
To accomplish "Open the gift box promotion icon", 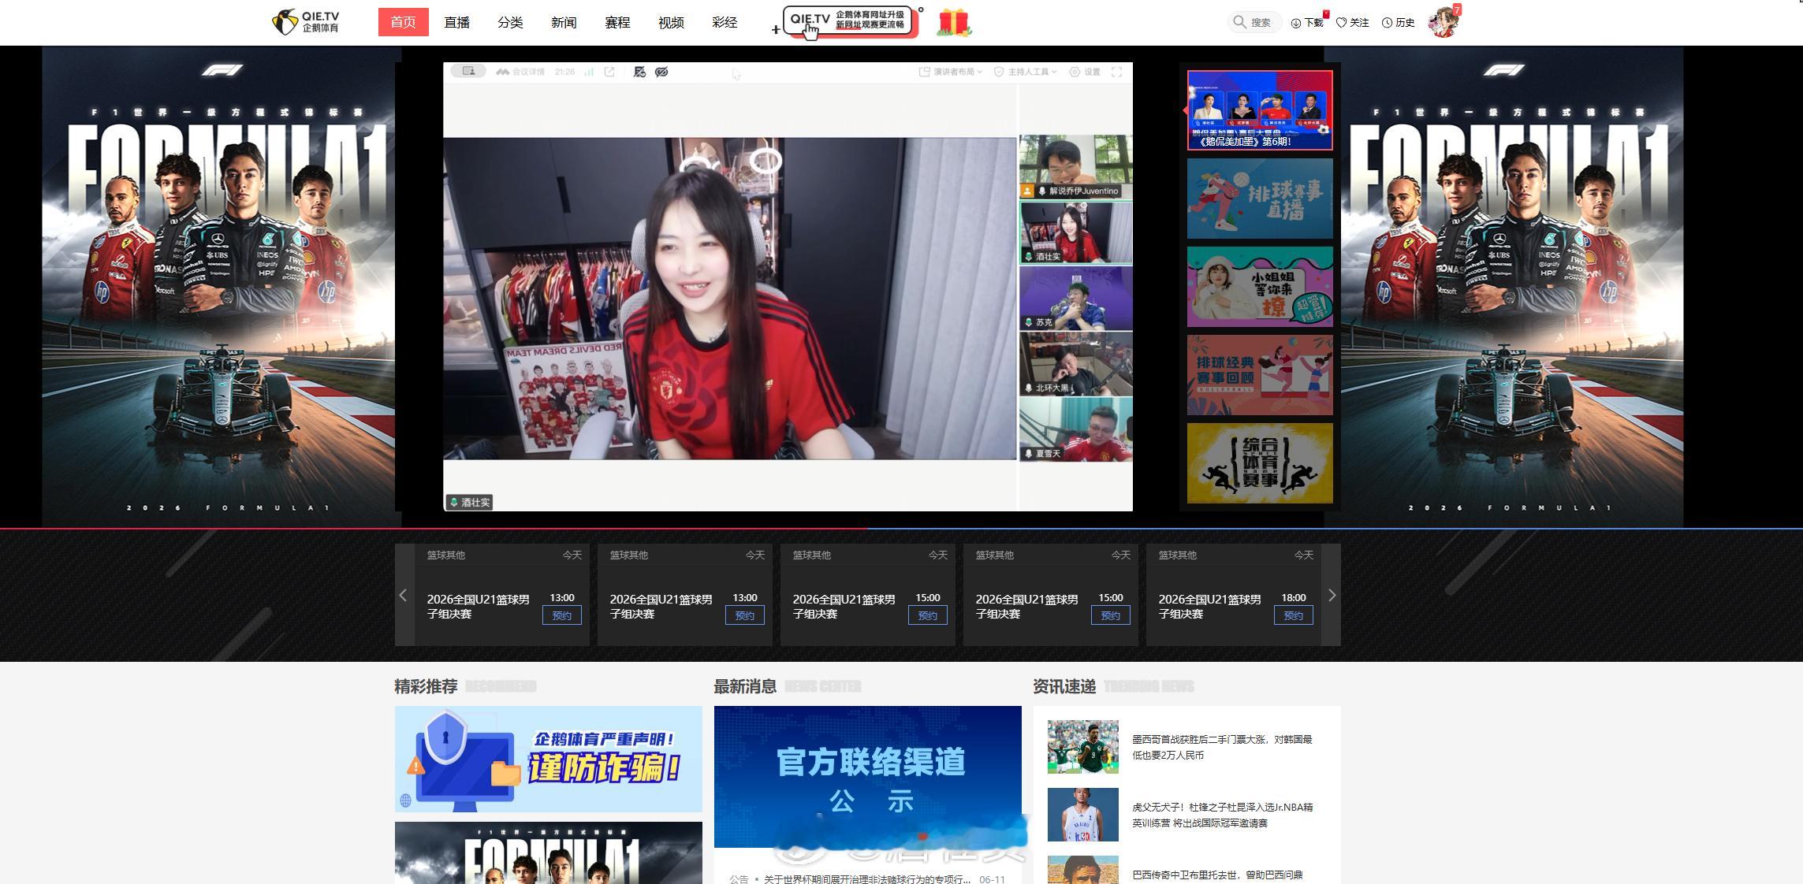I will (954, 22).
